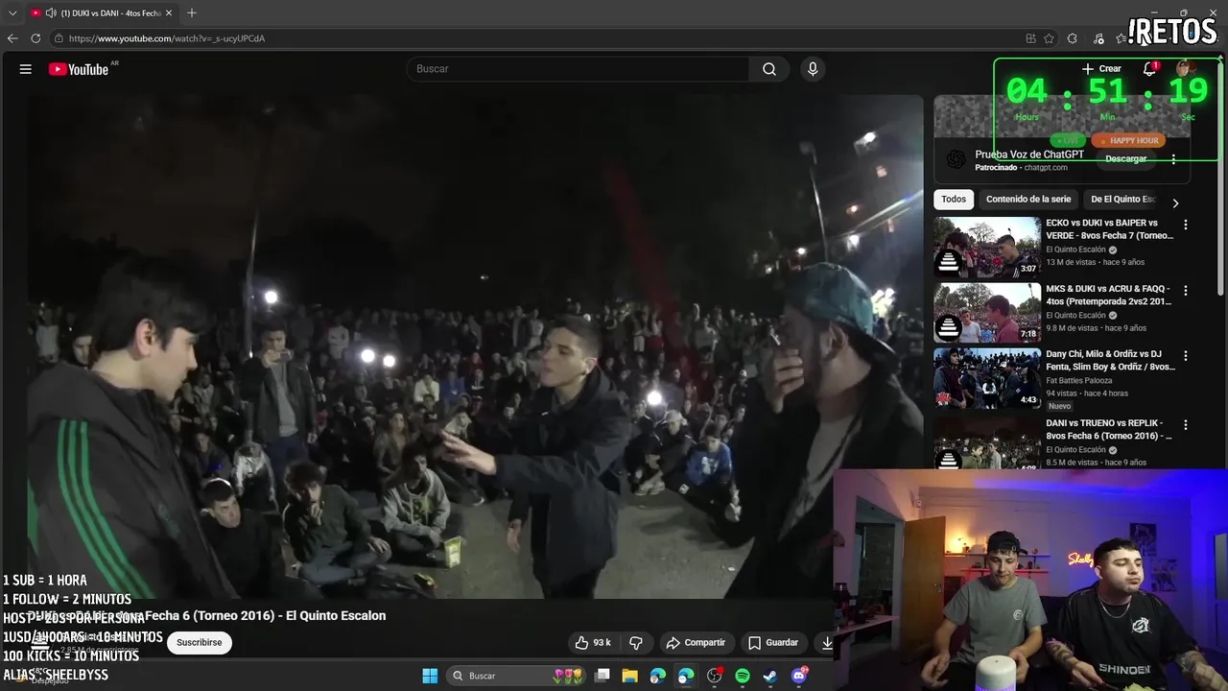1228x691 pixels.
Task: Click the Windows taskbar Buscar box
Action: tap(517, 676)
